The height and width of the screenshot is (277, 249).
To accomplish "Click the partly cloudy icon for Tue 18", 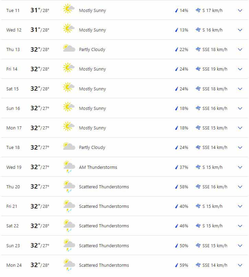I will coord(69,146).
